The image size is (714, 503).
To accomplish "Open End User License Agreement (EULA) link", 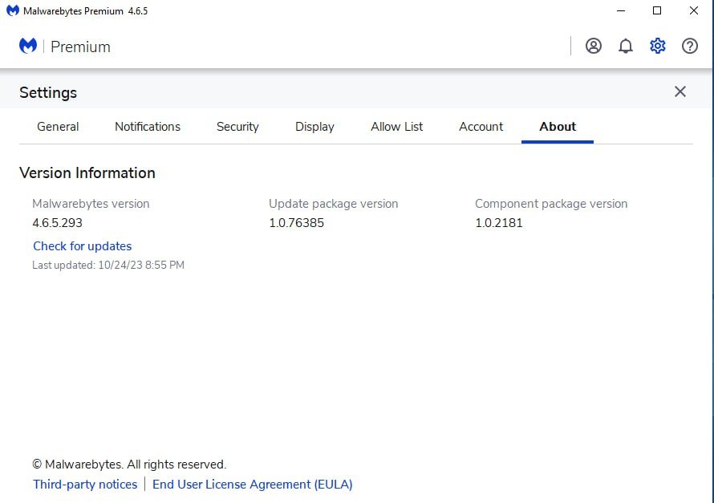I will 252,485.
